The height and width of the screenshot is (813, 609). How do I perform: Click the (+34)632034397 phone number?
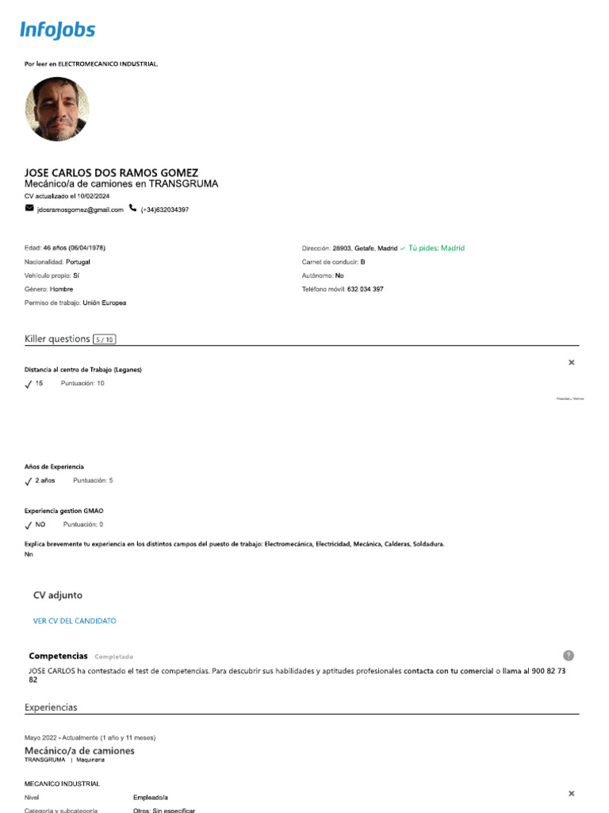tap(165, 210)
